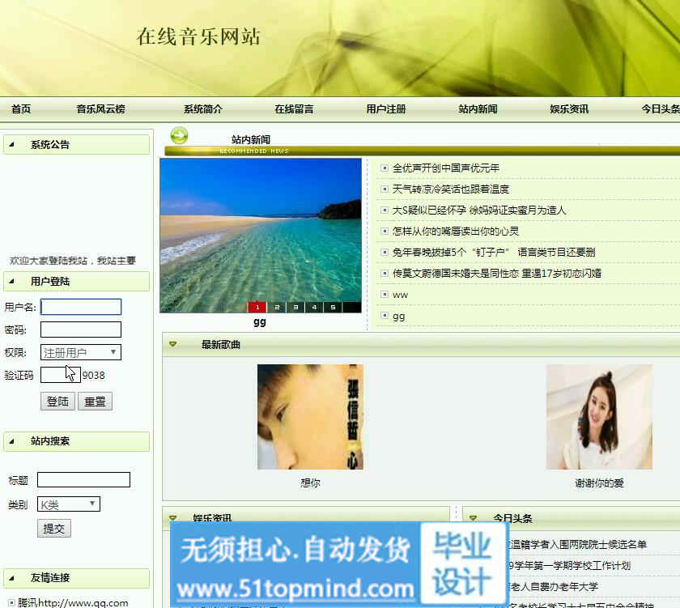Focus the 用户名 input field
Viewport: 680px width, 608px height.
pos(81,307)
